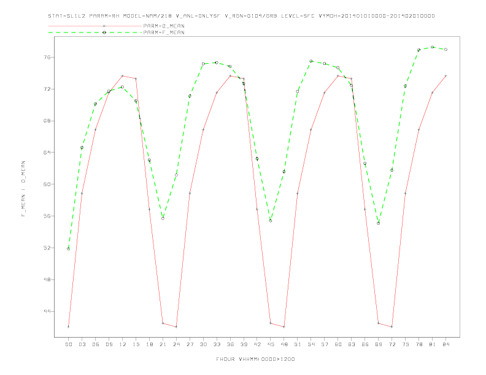
Task: Click x-axis forecast hour label 27
Action: 190,344
